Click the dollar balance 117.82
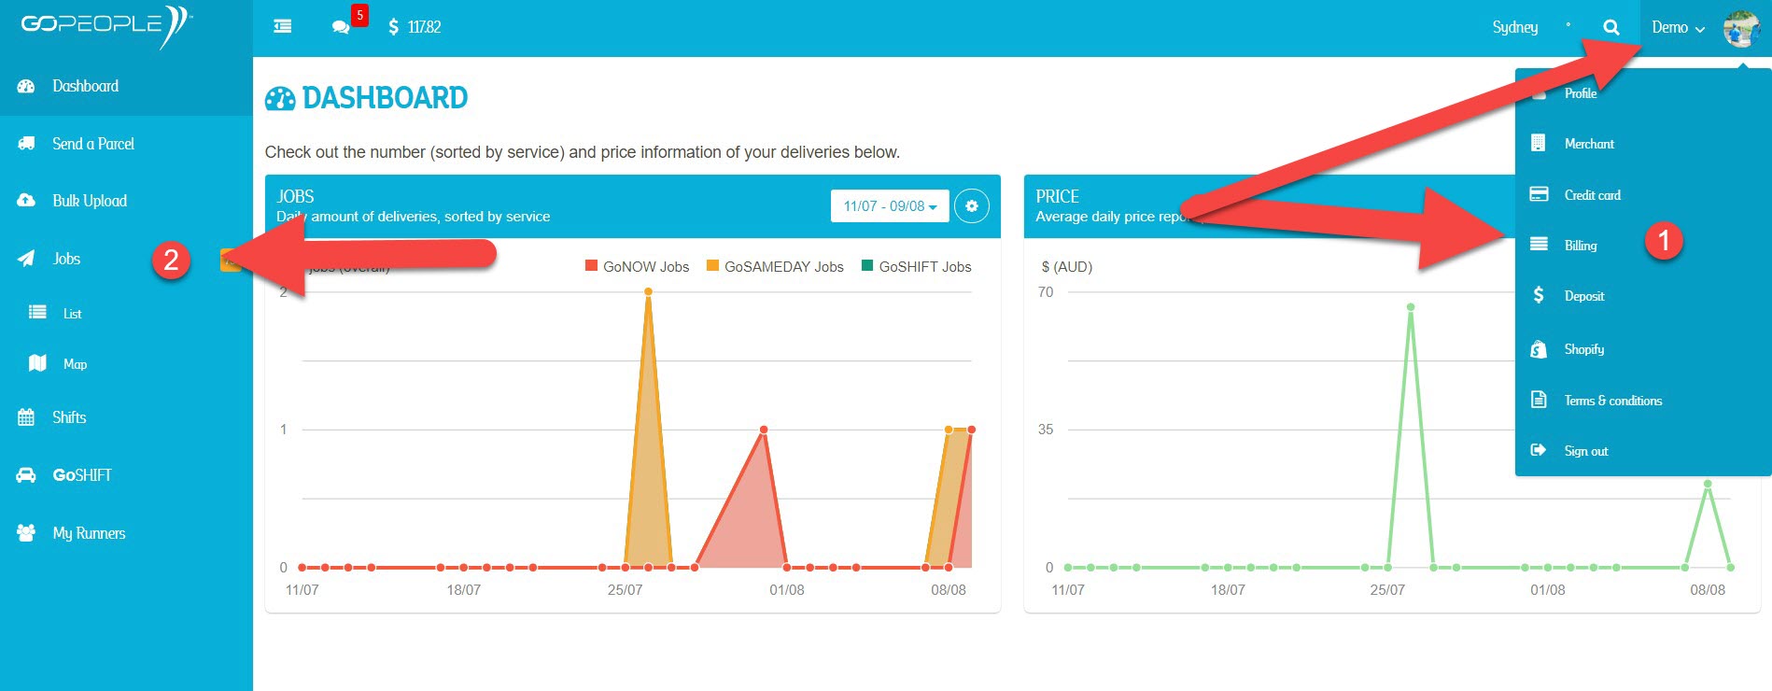The image size is (1772, 691). [x=415, y=27]
